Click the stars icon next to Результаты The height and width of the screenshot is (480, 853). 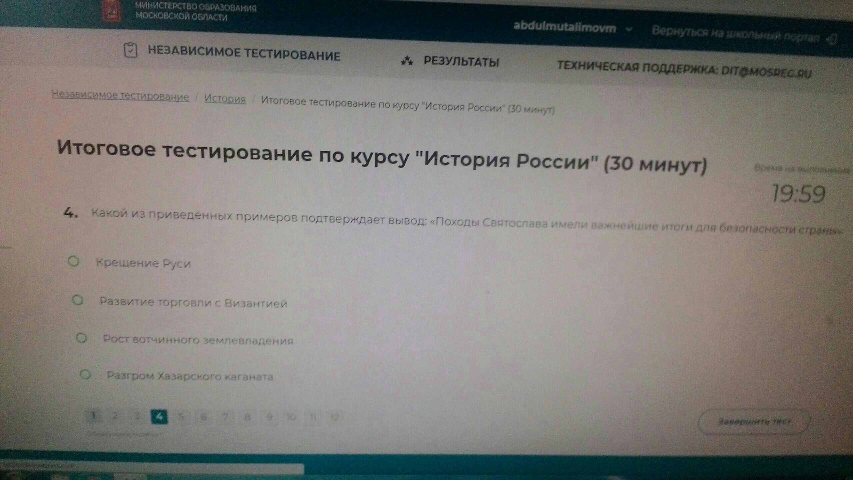tap(407, 61)
